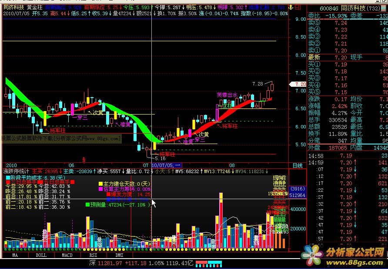Image resolution: width=388 pixels, height=269 pixels.
Task: Click the 主买:26395 readout
Action: [45, 171]
